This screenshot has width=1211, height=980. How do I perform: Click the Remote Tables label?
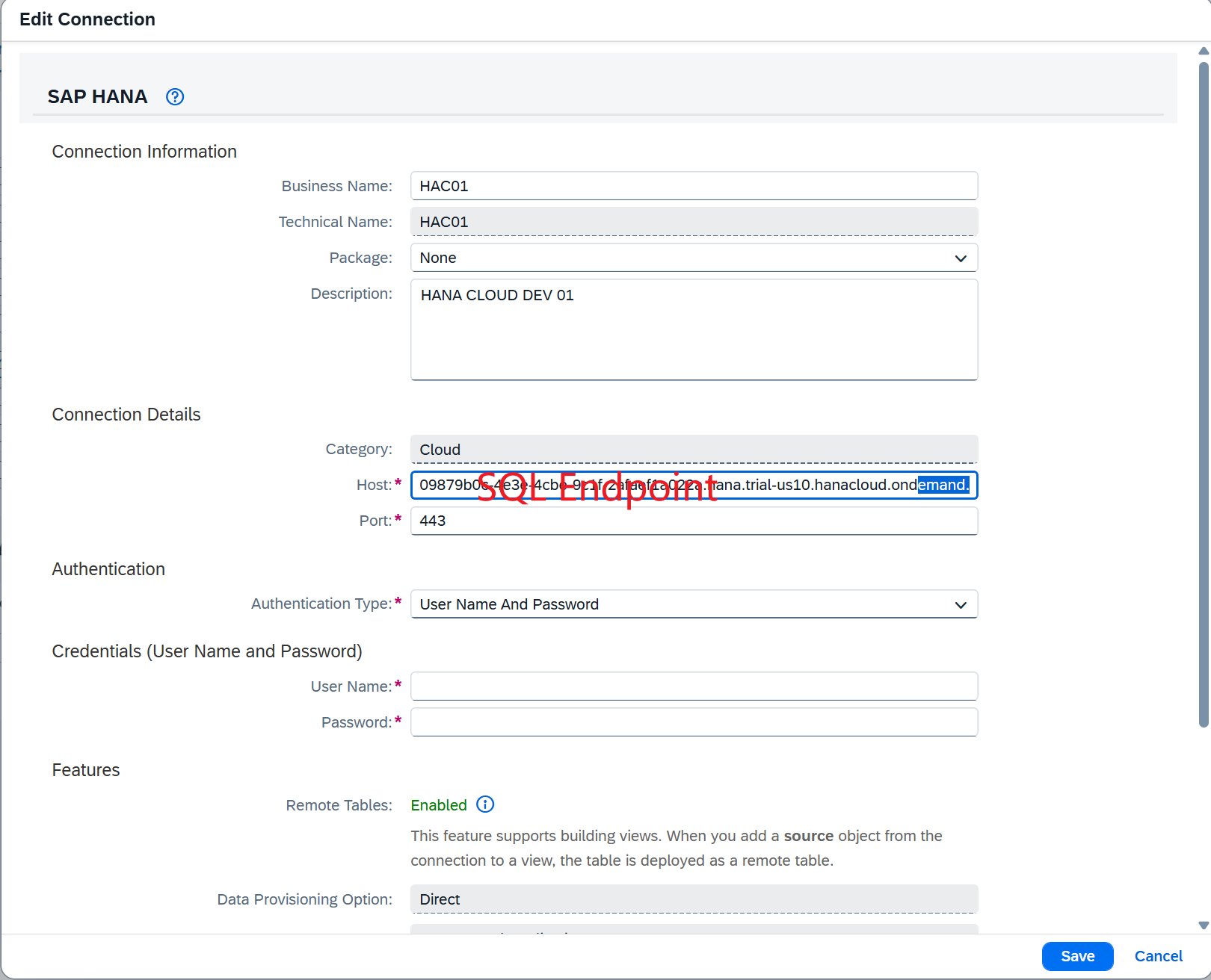339,805
